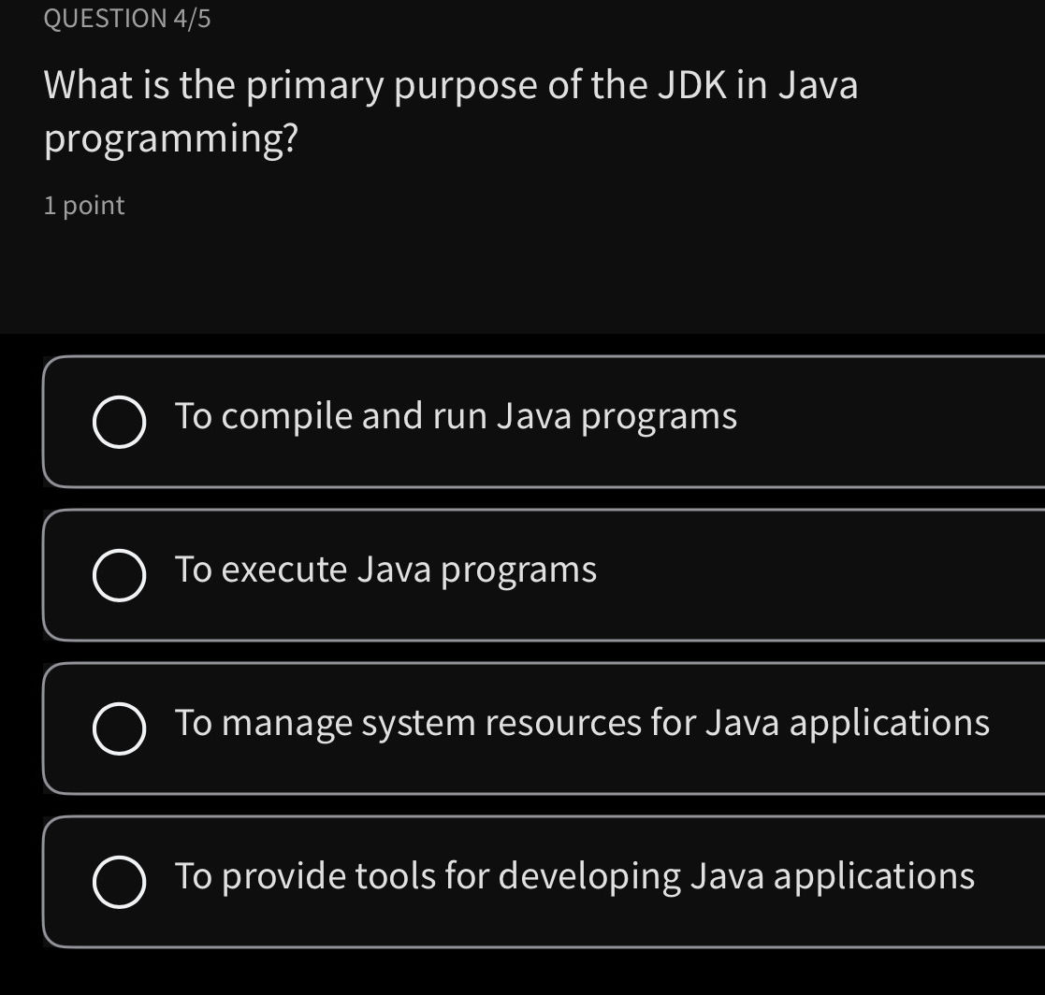This screenshot has width=1045, height=995.
Task: Choose the last answer option card
Action: coord(522,880)
